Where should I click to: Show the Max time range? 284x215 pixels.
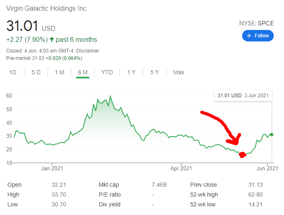179,73
